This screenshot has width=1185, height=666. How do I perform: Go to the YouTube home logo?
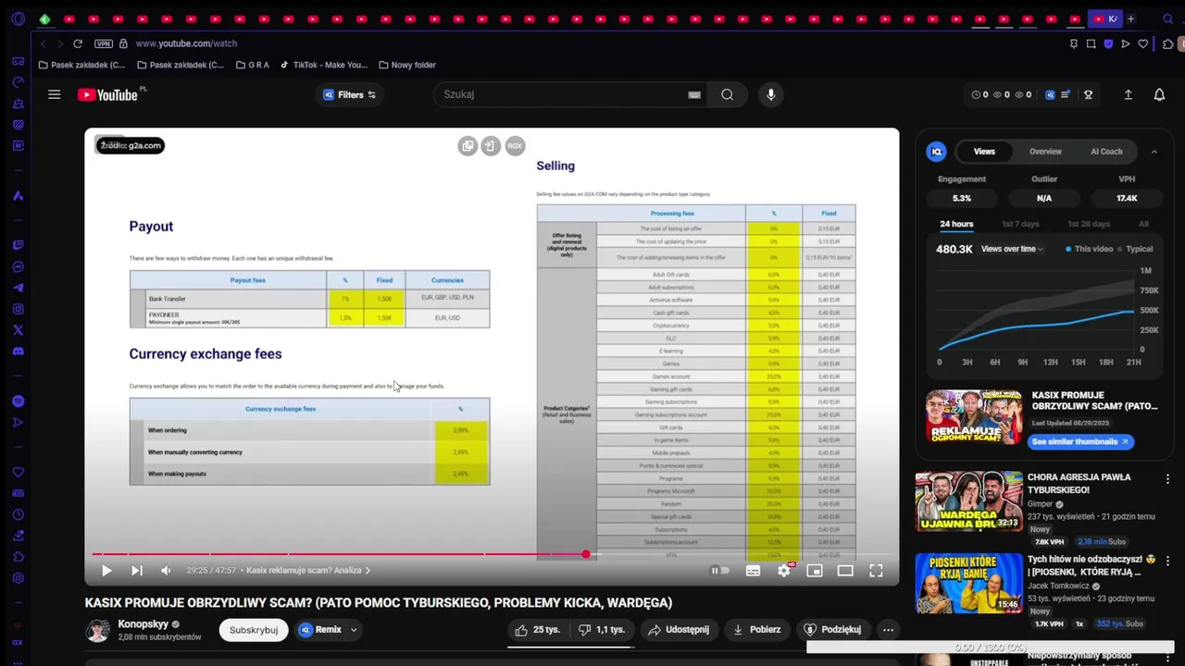tap(107, 94)
